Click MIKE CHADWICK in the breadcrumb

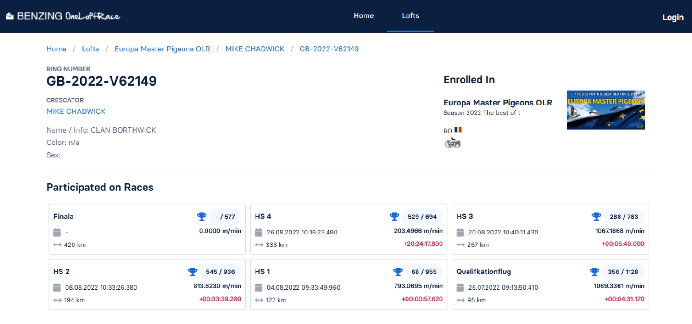[255, 49]
